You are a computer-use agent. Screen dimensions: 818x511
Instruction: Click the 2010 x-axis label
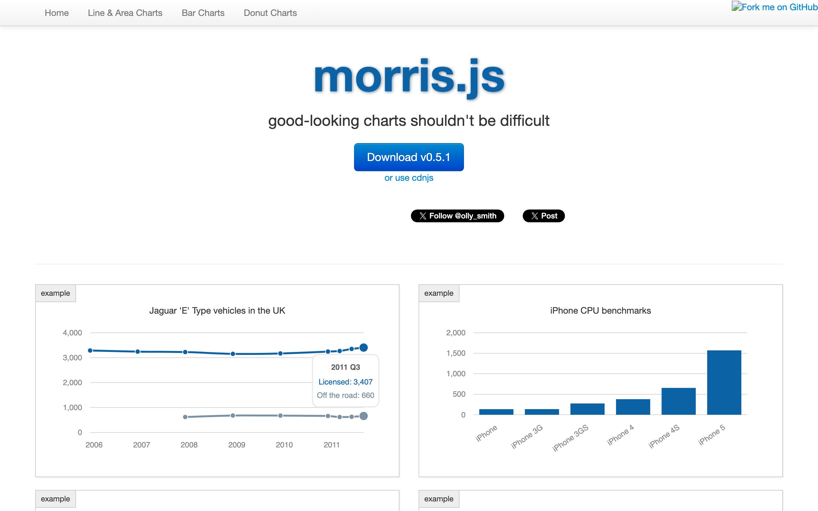pos(284,445)
